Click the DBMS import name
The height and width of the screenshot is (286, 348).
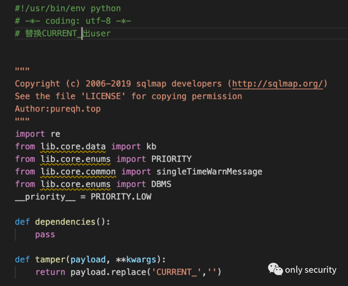click(161, 184)
